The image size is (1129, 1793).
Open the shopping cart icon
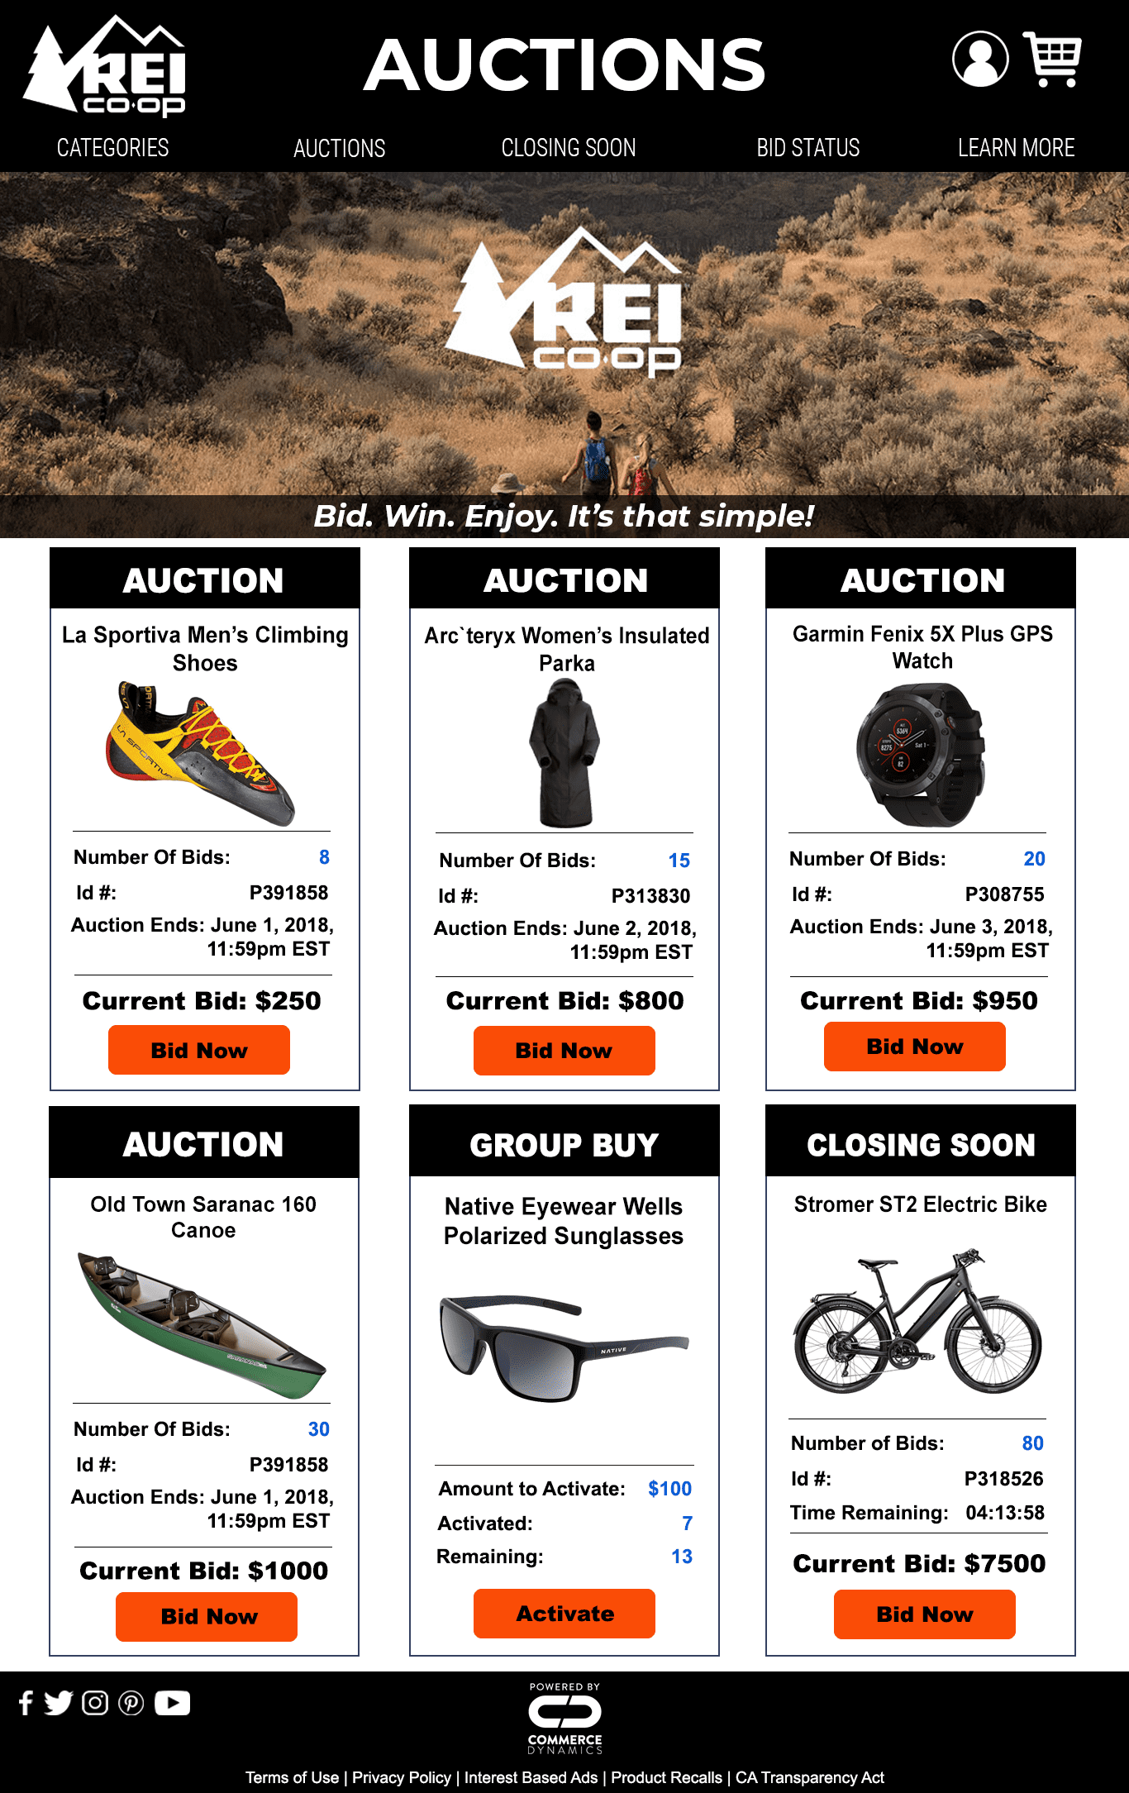pos(1052,59)
